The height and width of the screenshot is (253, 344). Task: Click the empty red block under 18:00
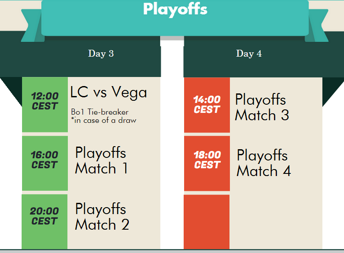coord(207,222)
